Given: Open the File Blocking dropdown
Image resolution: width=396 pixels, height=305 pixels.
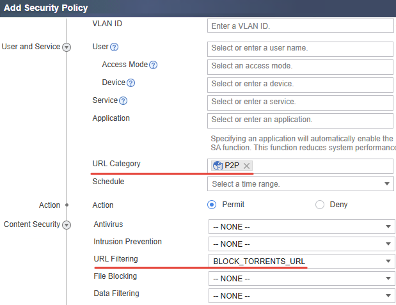Looking at the screenshot, I should pyautogui.click(x=301, y=279).
